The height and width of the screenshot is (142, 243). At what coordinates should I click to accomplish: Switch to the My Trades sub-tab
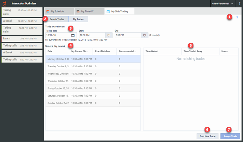(x=79, y=19)
